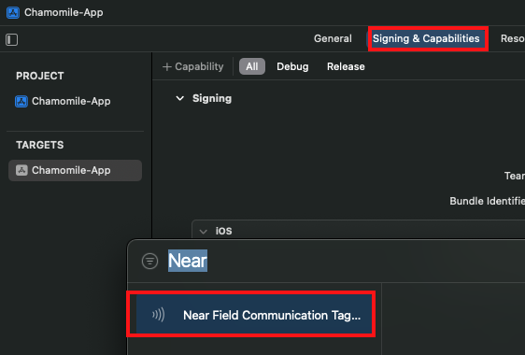The width and height of the screenshot is (525, 355).
Task: Click the plus icon next to Capability
Action: pyautogui.click(x=166, y=66)
